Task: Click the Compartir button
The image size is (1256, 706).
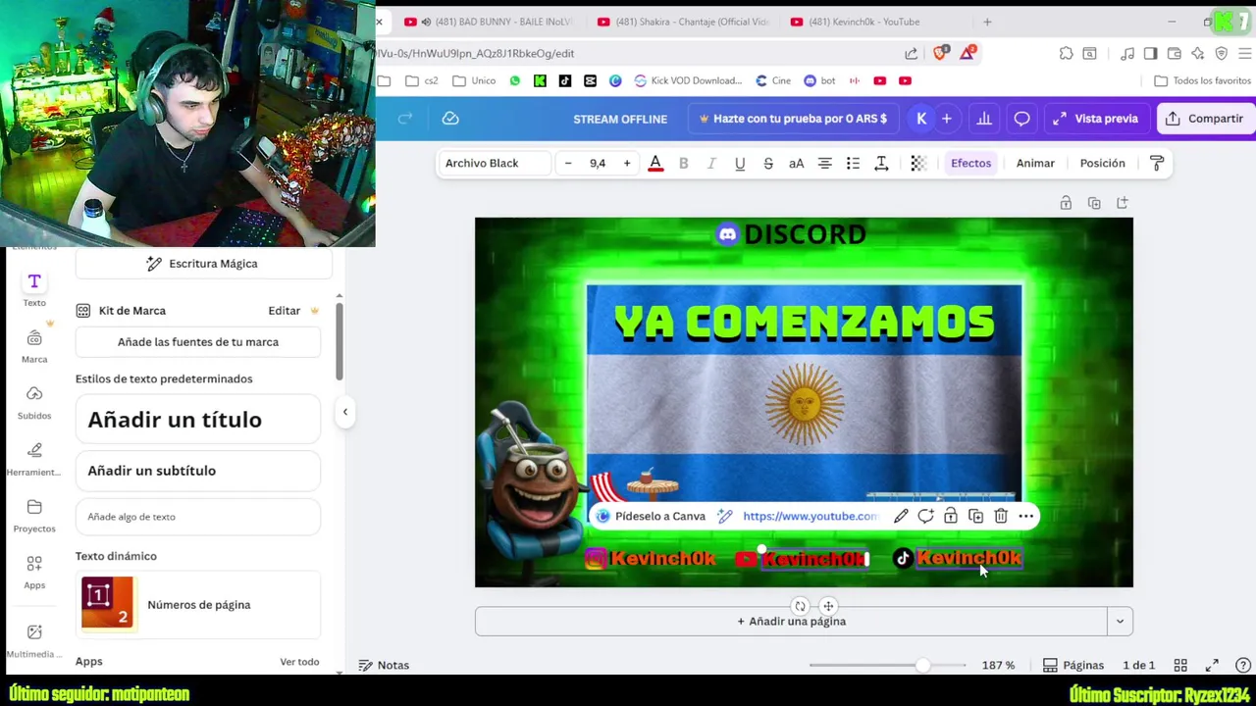Action: point(1204,119)
